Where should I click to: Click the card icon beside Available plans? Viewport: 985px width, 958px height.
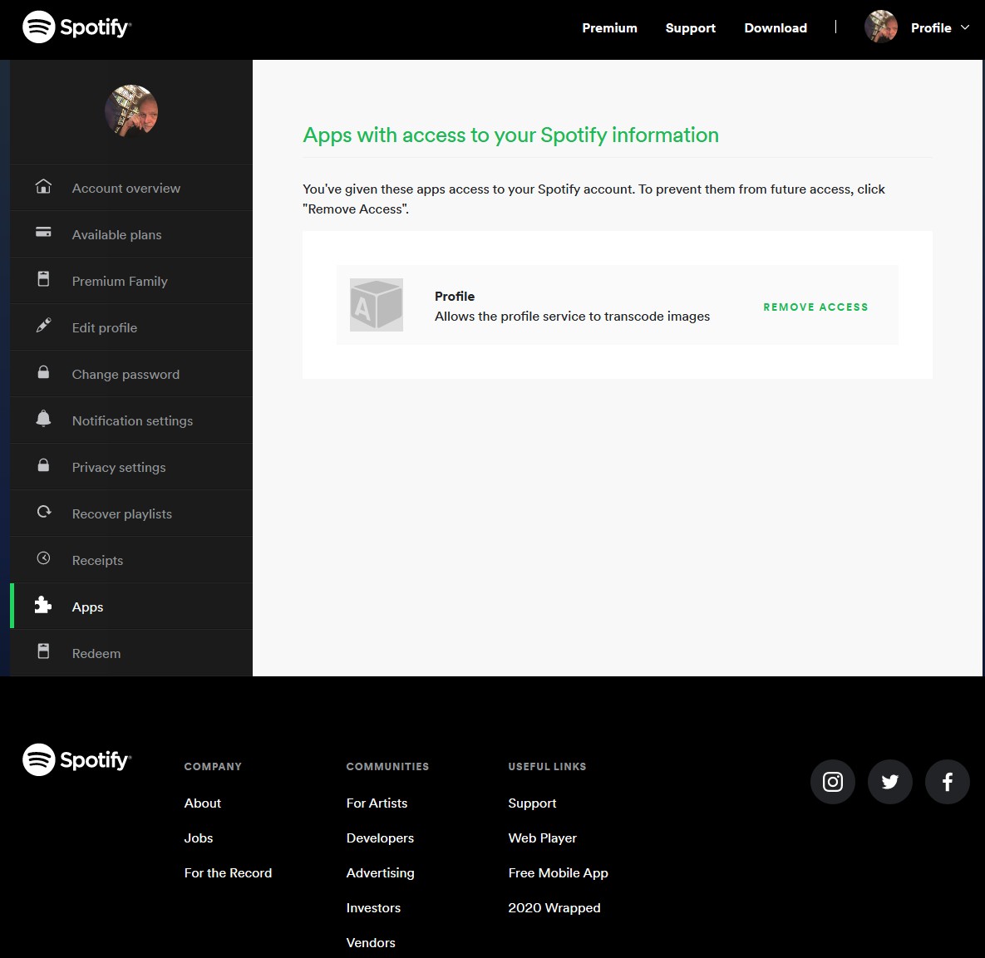tap(43, 233)
